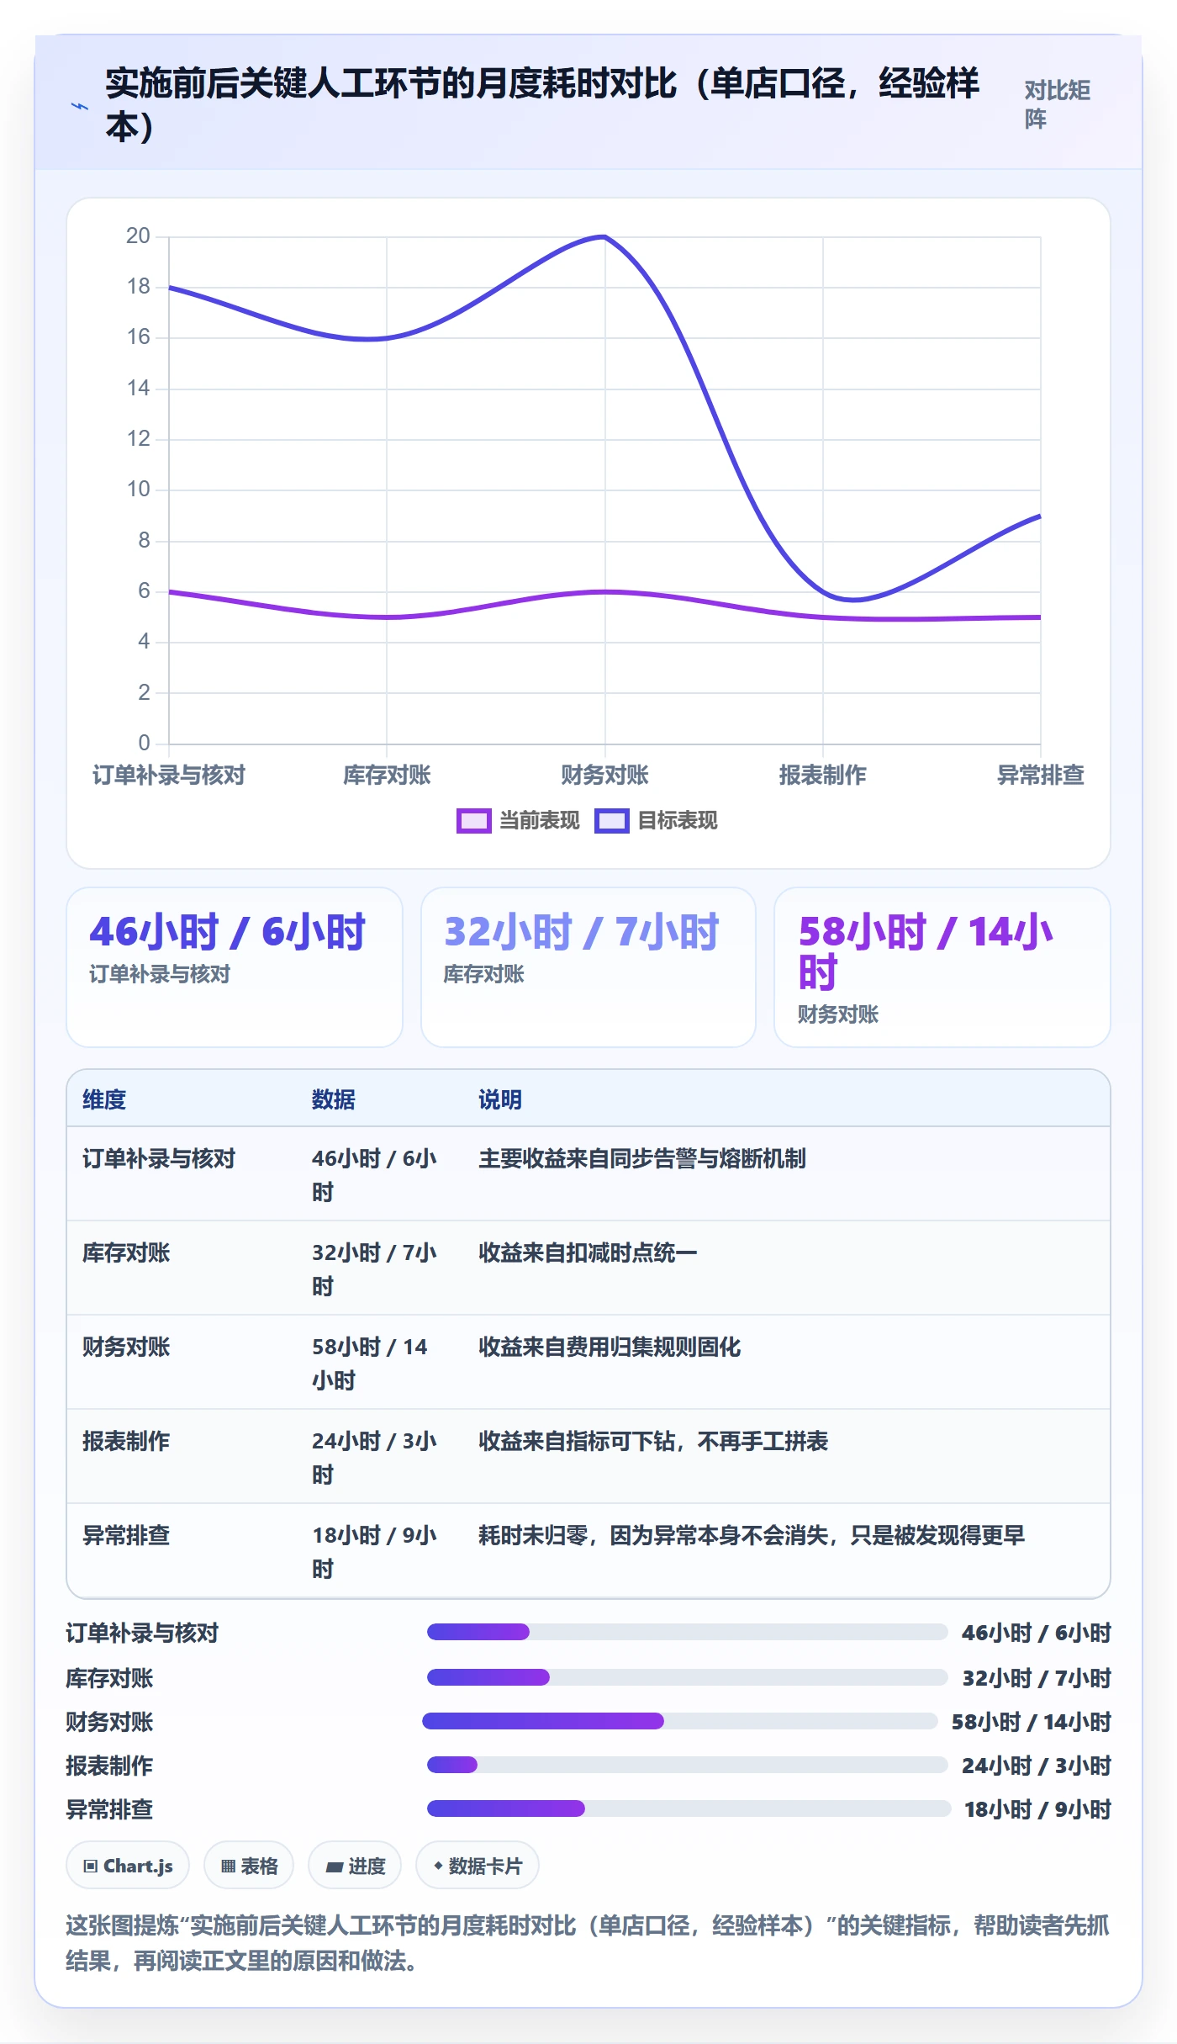Viewport: 1177px width, 2044px height.
Task: Click the 耗时未归零 explanation cell
Action: pos(752,1536)
